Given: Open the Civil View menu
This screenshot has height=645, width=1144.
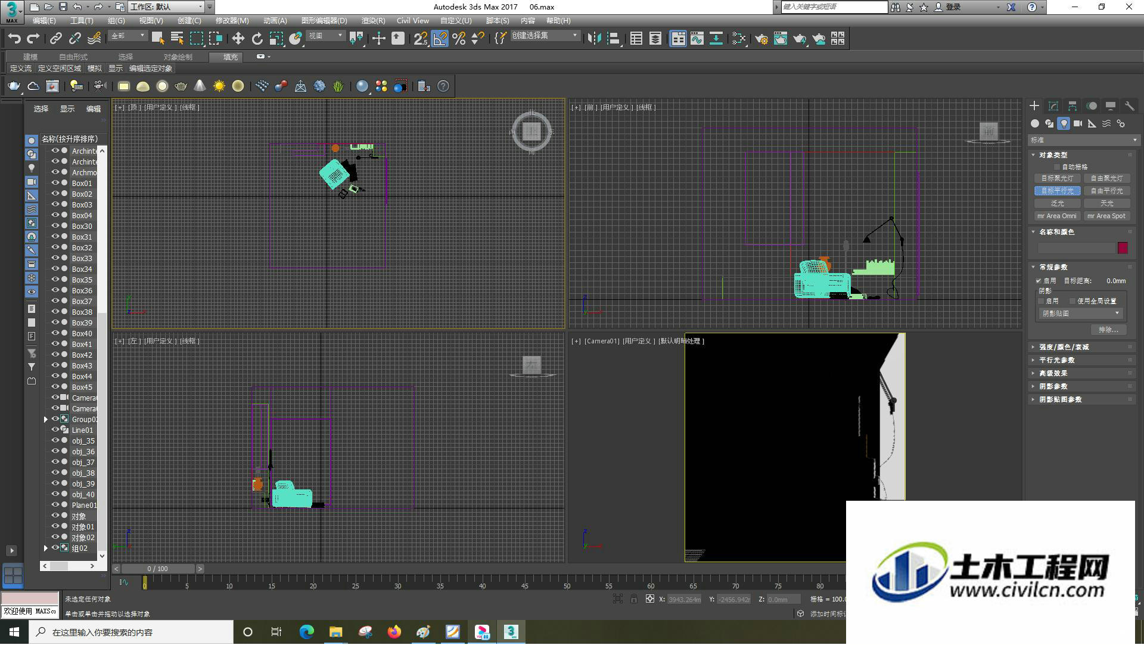Looking at the screenshot, I should click(413, 21).
